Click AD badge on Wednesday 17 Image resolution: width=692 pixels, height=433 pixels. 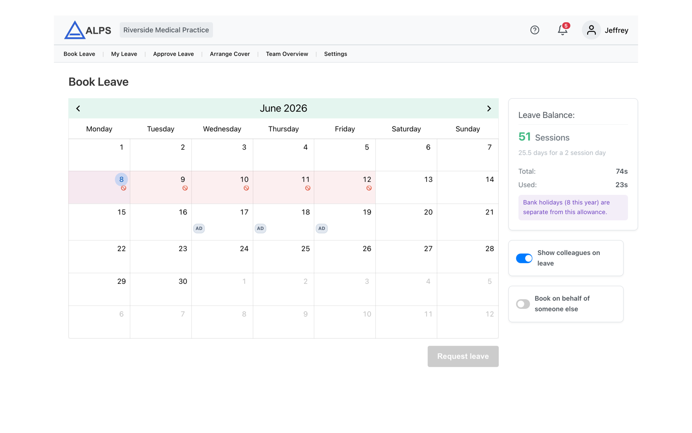point(199,229)
